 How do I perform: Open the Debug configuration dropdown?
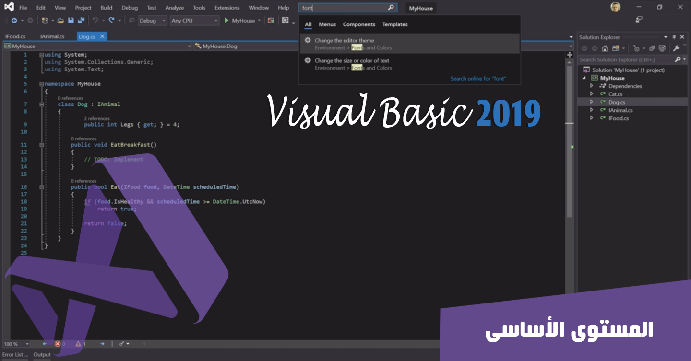pyautogui.click(x=153, y=21)
